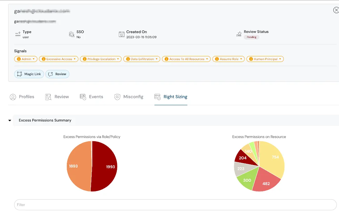This screenshot has width=339, height=217.
Task: Click the info icon on the Admin signal
Action: [18, 59]
